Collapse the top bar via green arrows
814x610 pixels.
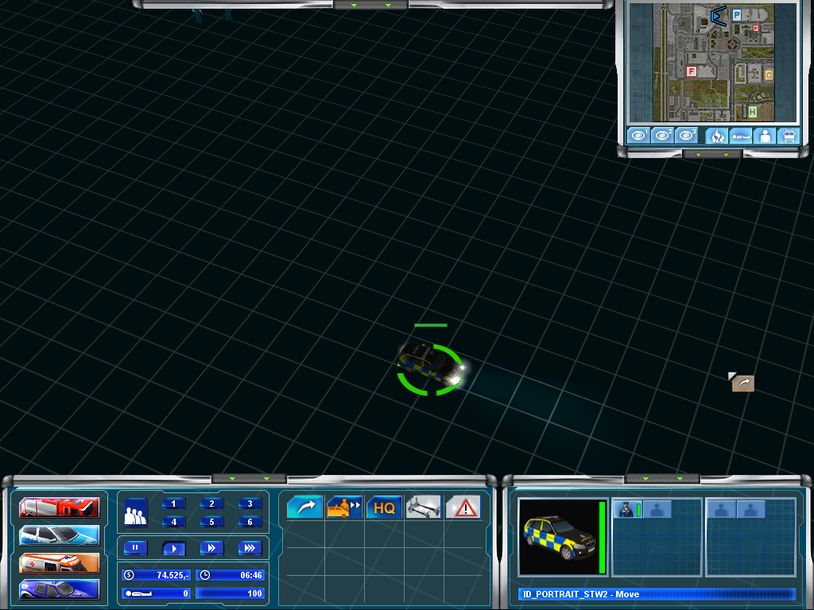[x=370, y=5]
